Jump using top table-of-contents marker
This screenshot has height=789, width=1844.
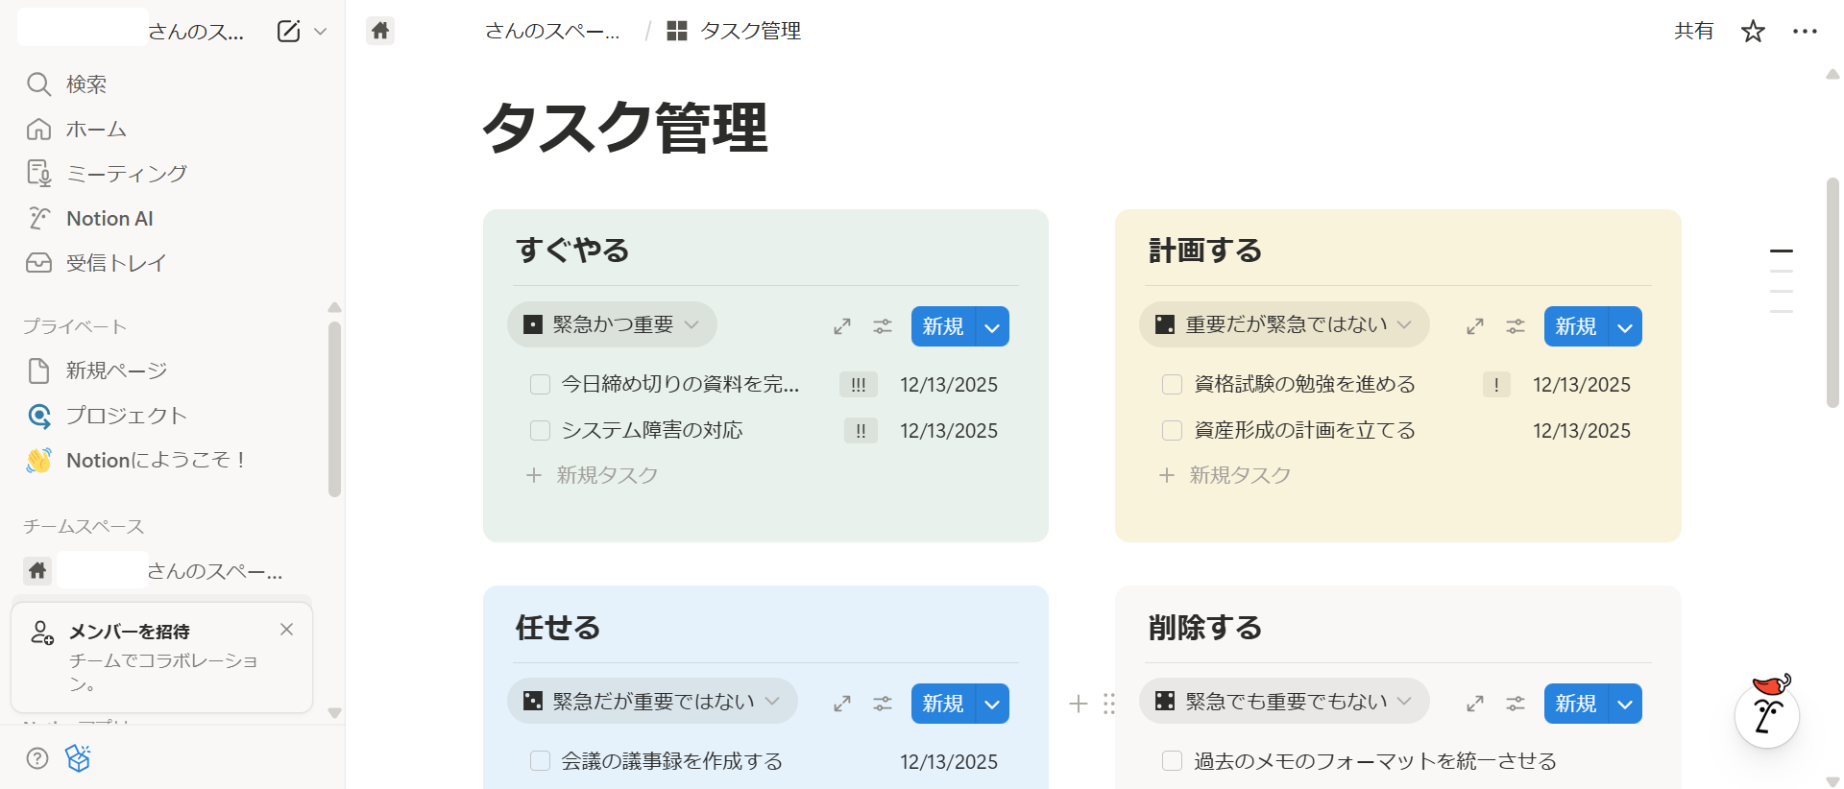[1782, 251]
